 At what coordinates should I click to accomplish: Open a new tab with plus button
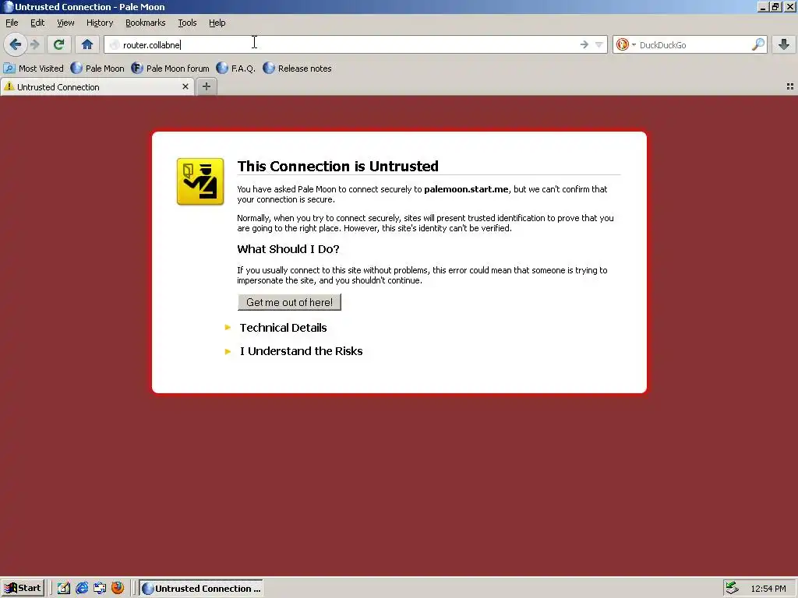coord(206,86)
